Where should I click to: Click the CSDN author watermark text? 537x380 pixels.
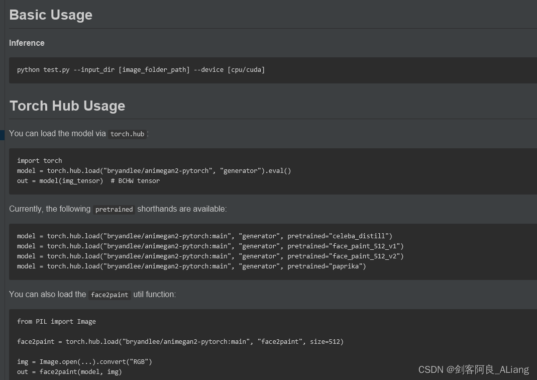click(x=473, y=370)
